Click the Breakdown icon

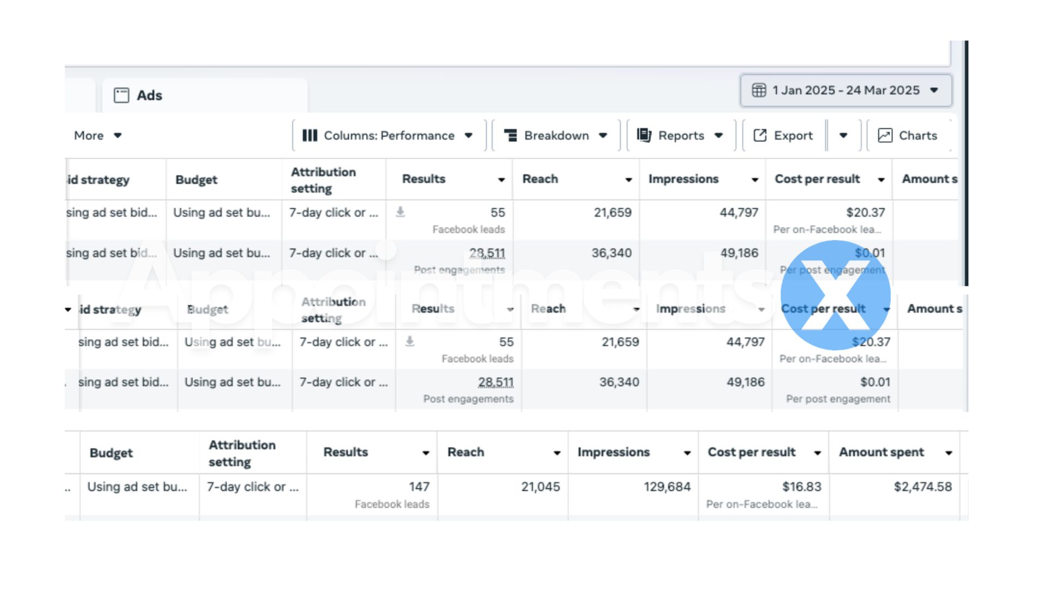point(510,135)
